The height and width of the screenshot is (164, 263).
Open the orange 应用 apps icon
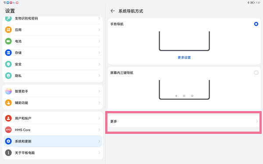click(x=8, y=30)
